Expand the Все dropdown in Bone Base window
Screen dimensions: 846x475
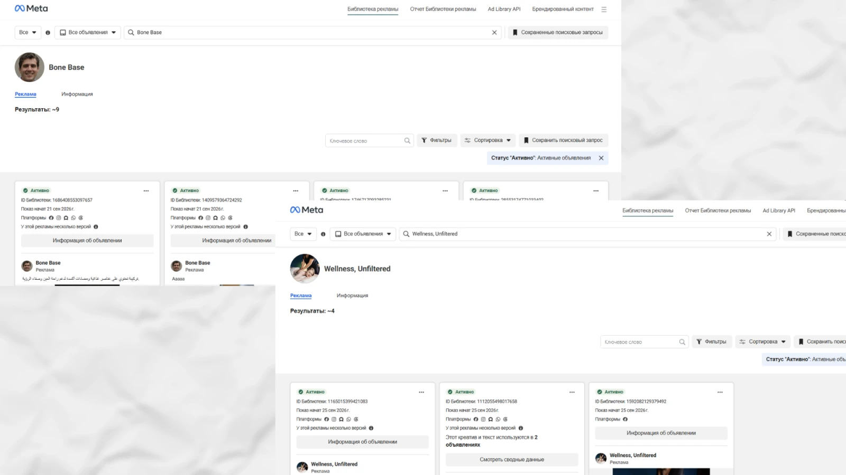tap(27, 32)
